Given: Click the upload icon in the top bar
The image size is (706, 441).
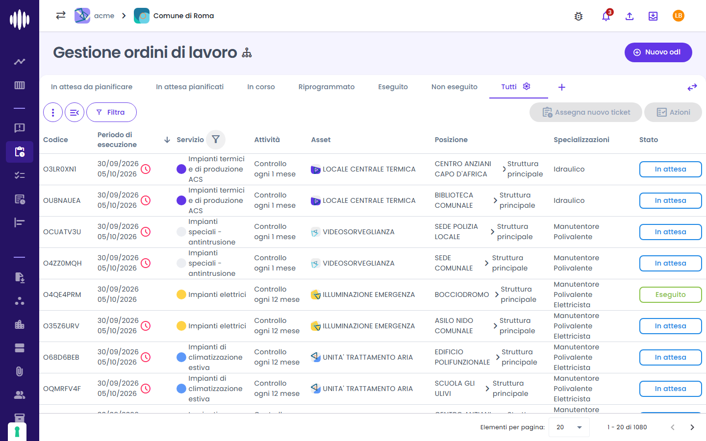Looking at the screenshot, I should [x=630, y=16].
